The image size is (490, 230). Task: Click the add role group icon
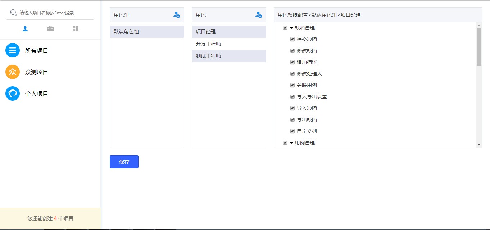[x=177, y=15]
